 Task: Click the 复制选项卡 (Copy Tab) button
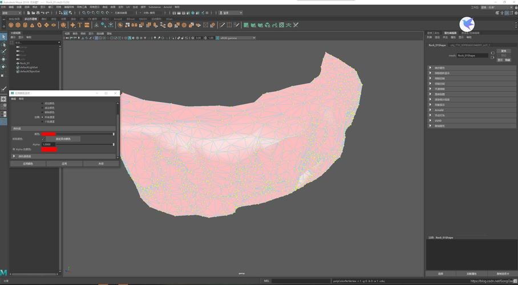tap(503, 274)
